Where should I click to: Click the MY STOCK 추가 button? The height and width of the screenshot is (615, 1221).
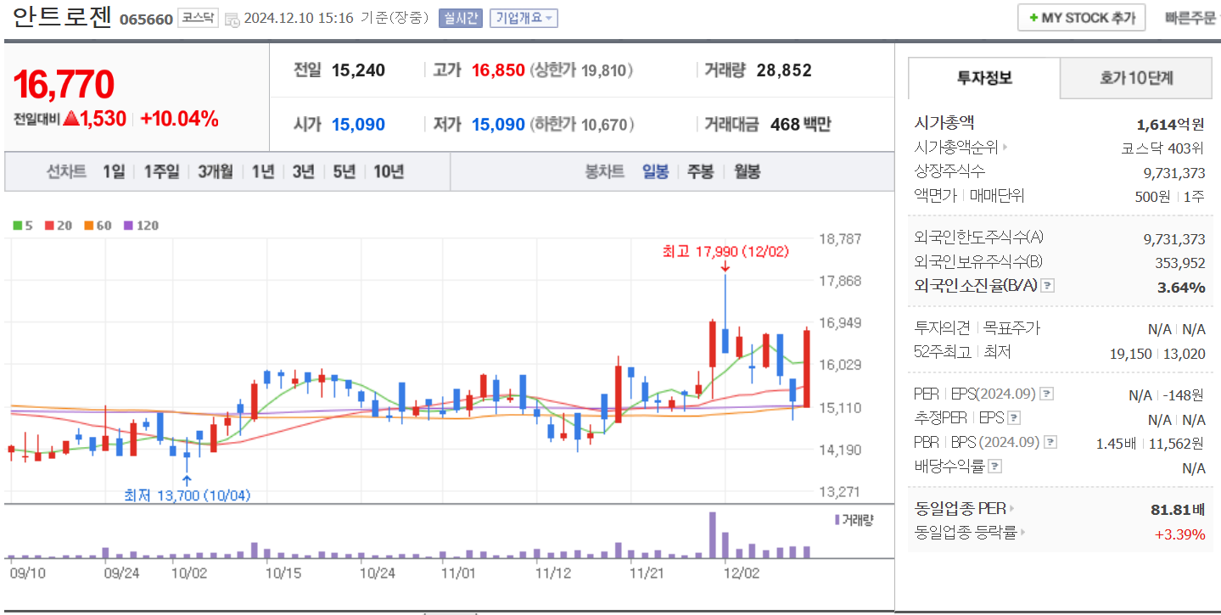(1081, 17)
